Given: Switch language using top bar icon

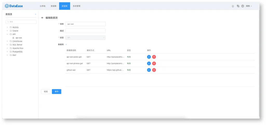Looking at the screenshot, I should [238, 6].
